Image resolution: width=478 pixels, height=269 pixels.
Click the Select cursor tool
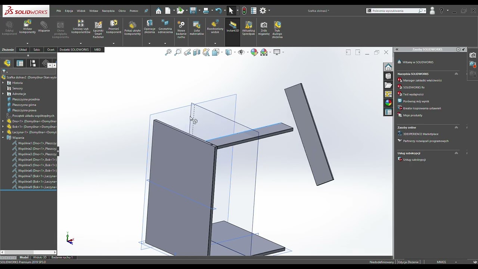pos(231,11)
